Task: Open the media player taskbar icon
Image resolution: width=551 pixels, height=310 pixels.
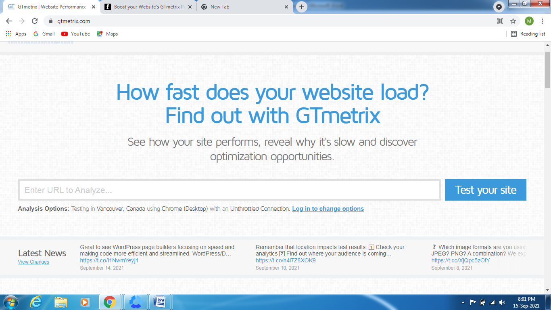Action: (85, 302)
